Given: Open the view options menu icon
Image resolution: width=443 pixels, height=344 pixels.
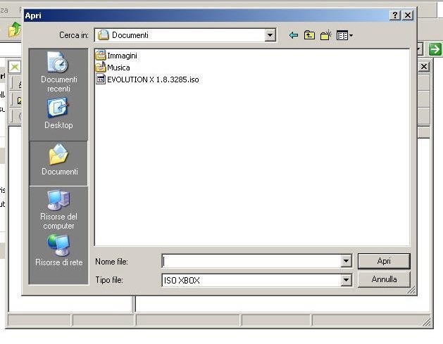Looking at the screenshot, I should pos(344,35).
